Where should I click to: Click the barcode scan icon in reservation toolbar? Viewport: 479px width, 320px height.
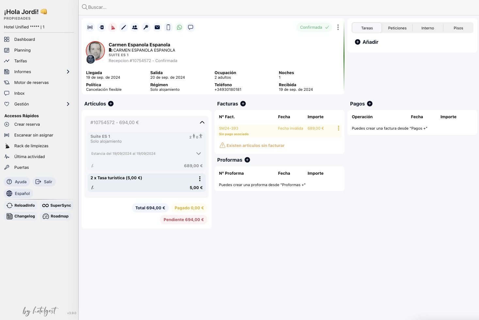(90, 27)
